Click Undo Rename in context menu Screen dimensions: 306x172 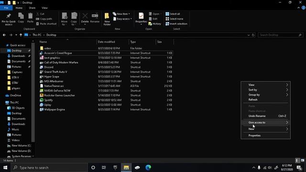266,116
